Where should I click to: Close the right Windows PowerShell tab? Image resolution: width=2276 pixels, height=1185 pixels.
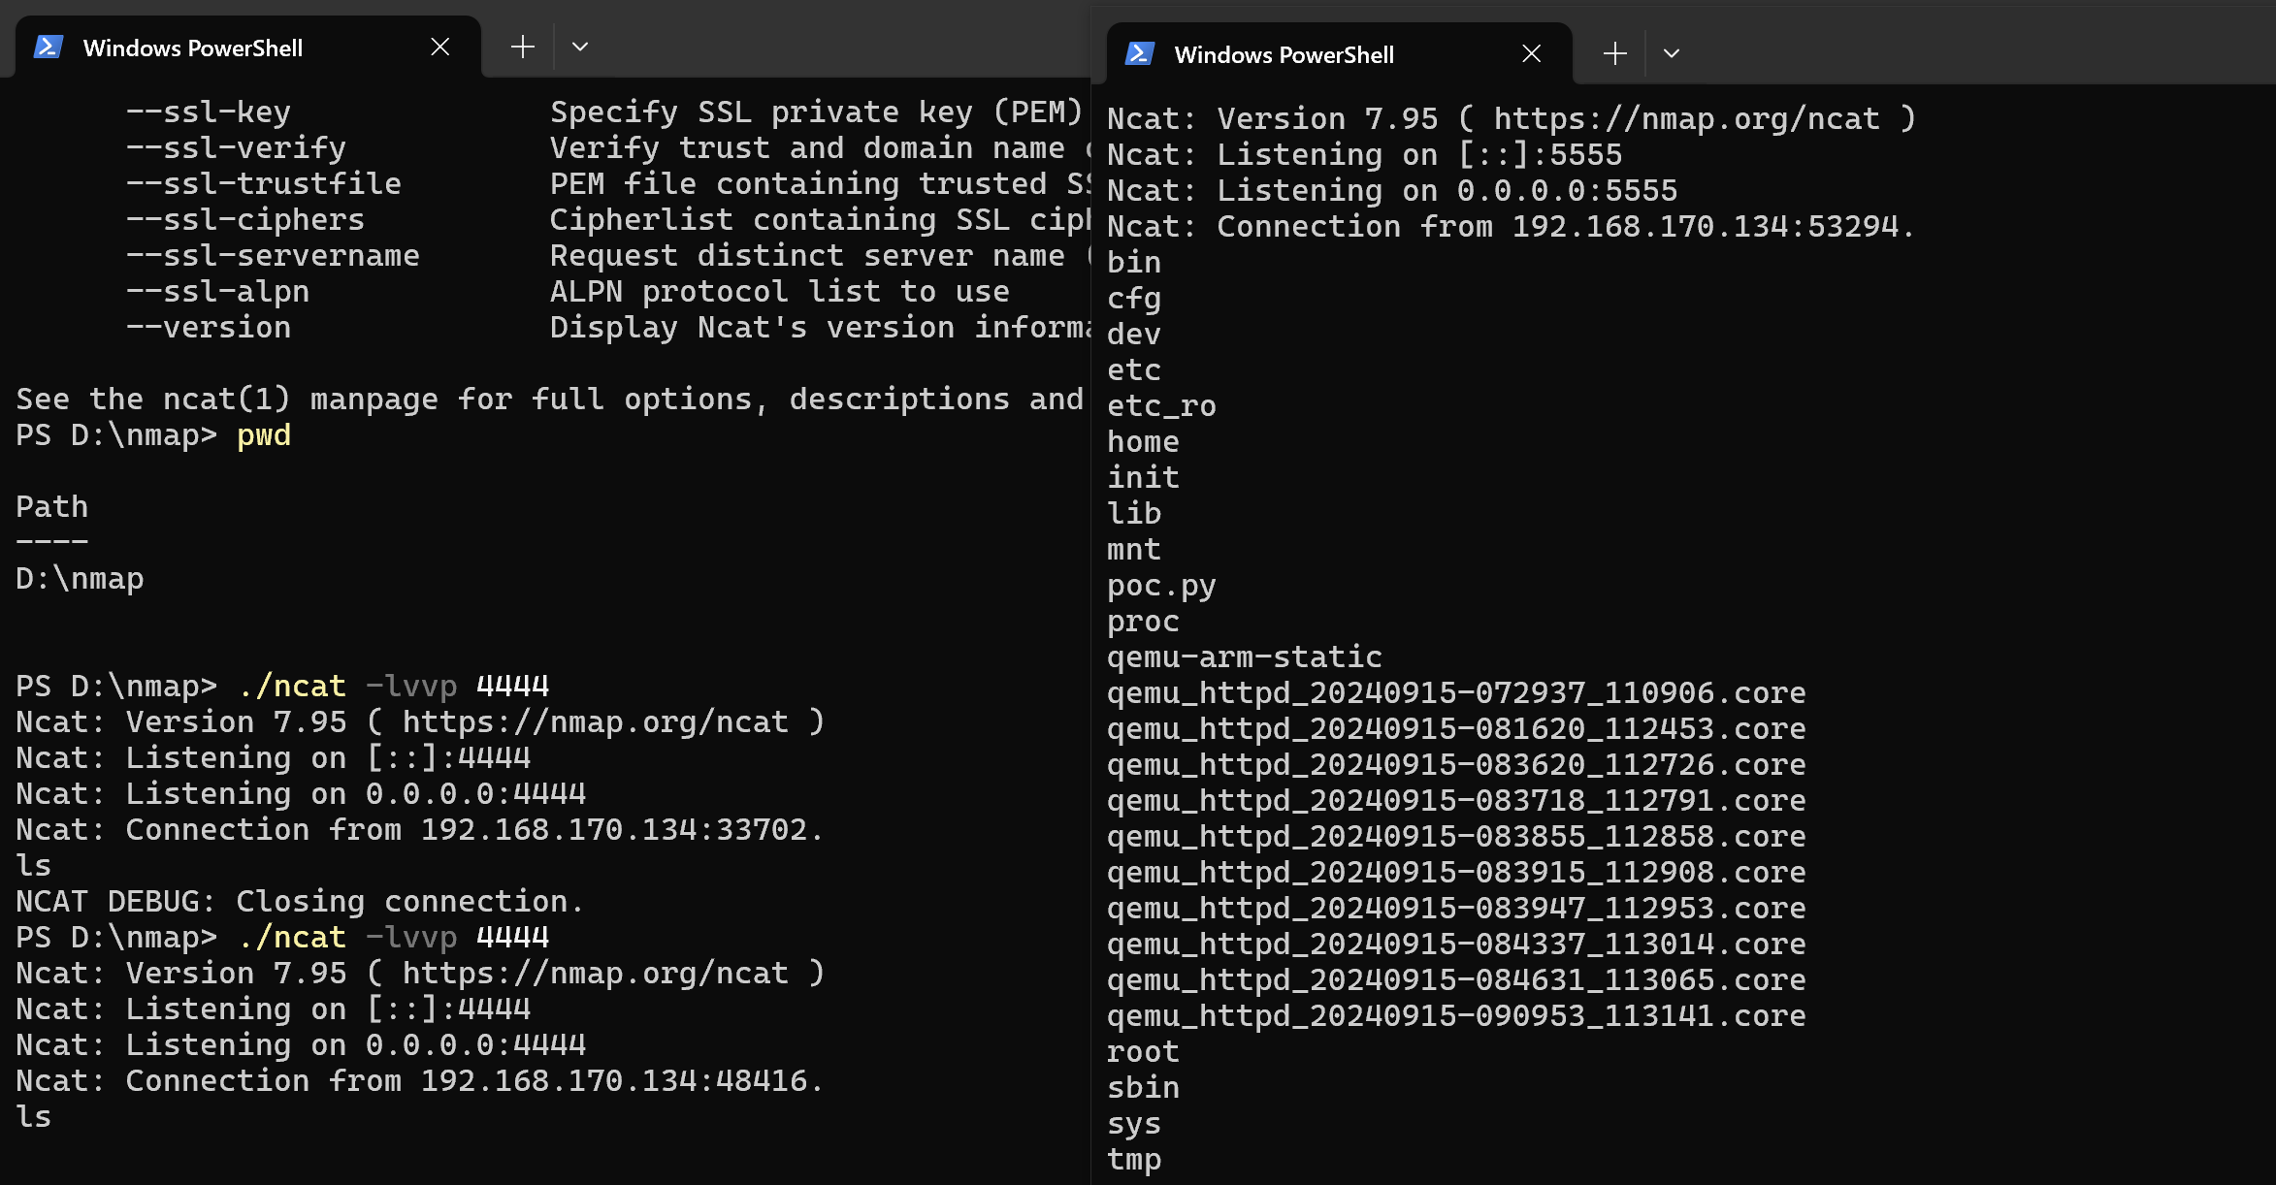point(1531,53)
